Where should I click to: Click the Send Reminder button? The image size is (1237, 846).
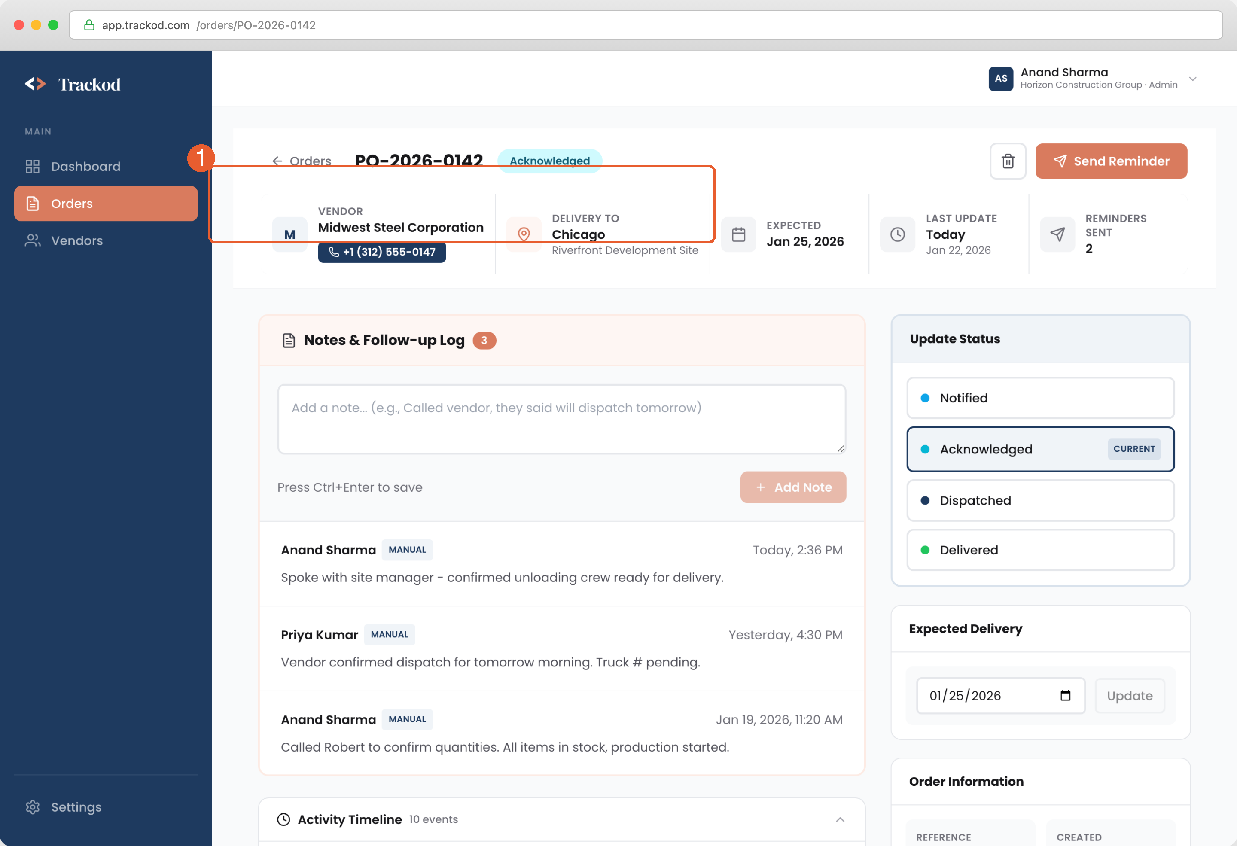(x=1111, y=161)
